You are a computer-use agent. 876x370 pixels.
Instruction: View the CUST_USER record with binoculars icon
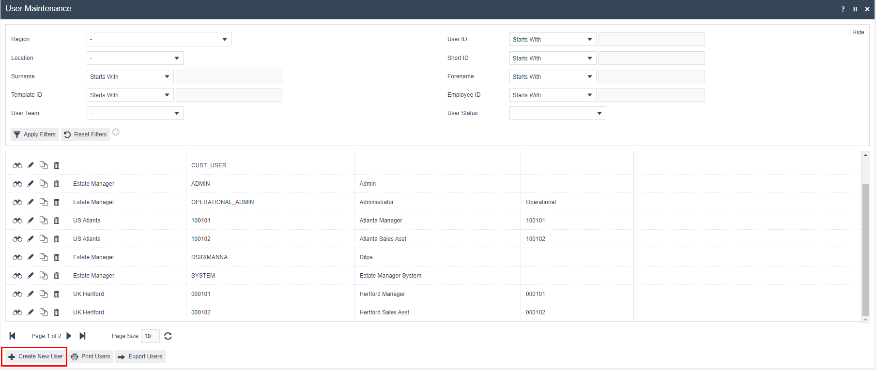click(17, 165)
